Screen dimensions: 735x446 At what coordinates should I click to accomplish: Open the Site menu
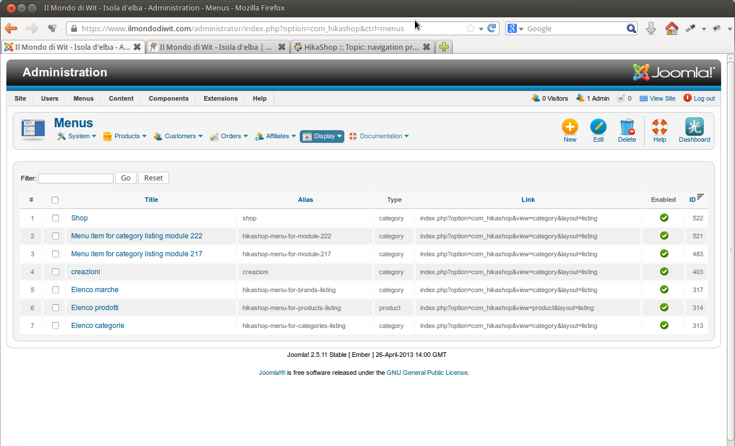(20, 98)
